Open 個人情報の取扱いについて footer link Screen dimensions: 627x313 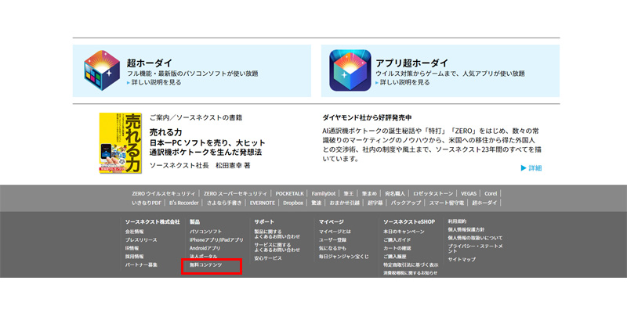click(475, 238)
